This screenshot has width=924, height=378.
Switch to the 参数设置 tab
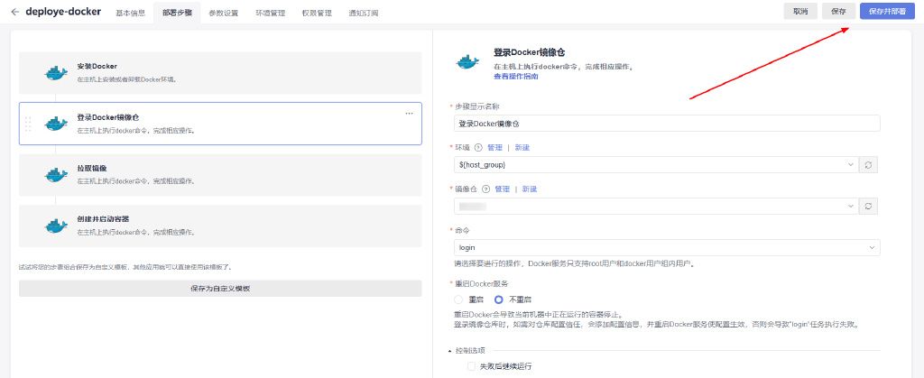pyautogui.click(x=224, y=13)
